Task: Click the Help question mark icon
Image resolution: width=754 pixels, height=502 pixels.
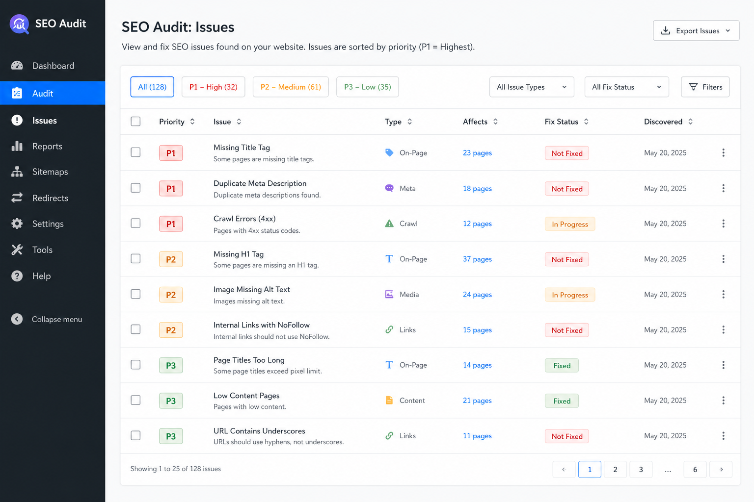Action: pyautogui.click(x=17, y=276)
